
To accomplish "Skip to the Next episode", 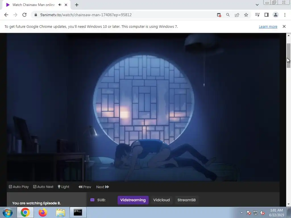I will pyautogui.click(x=103, y=187).
